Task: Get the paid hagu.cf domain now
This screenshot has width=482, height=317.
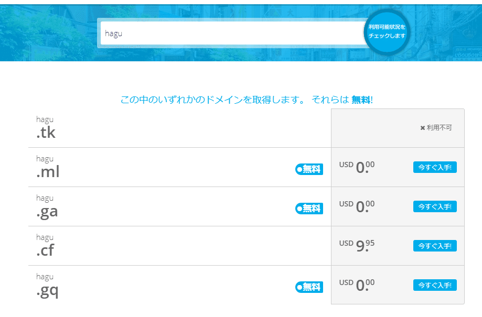Action: click(x=434, y=246)
